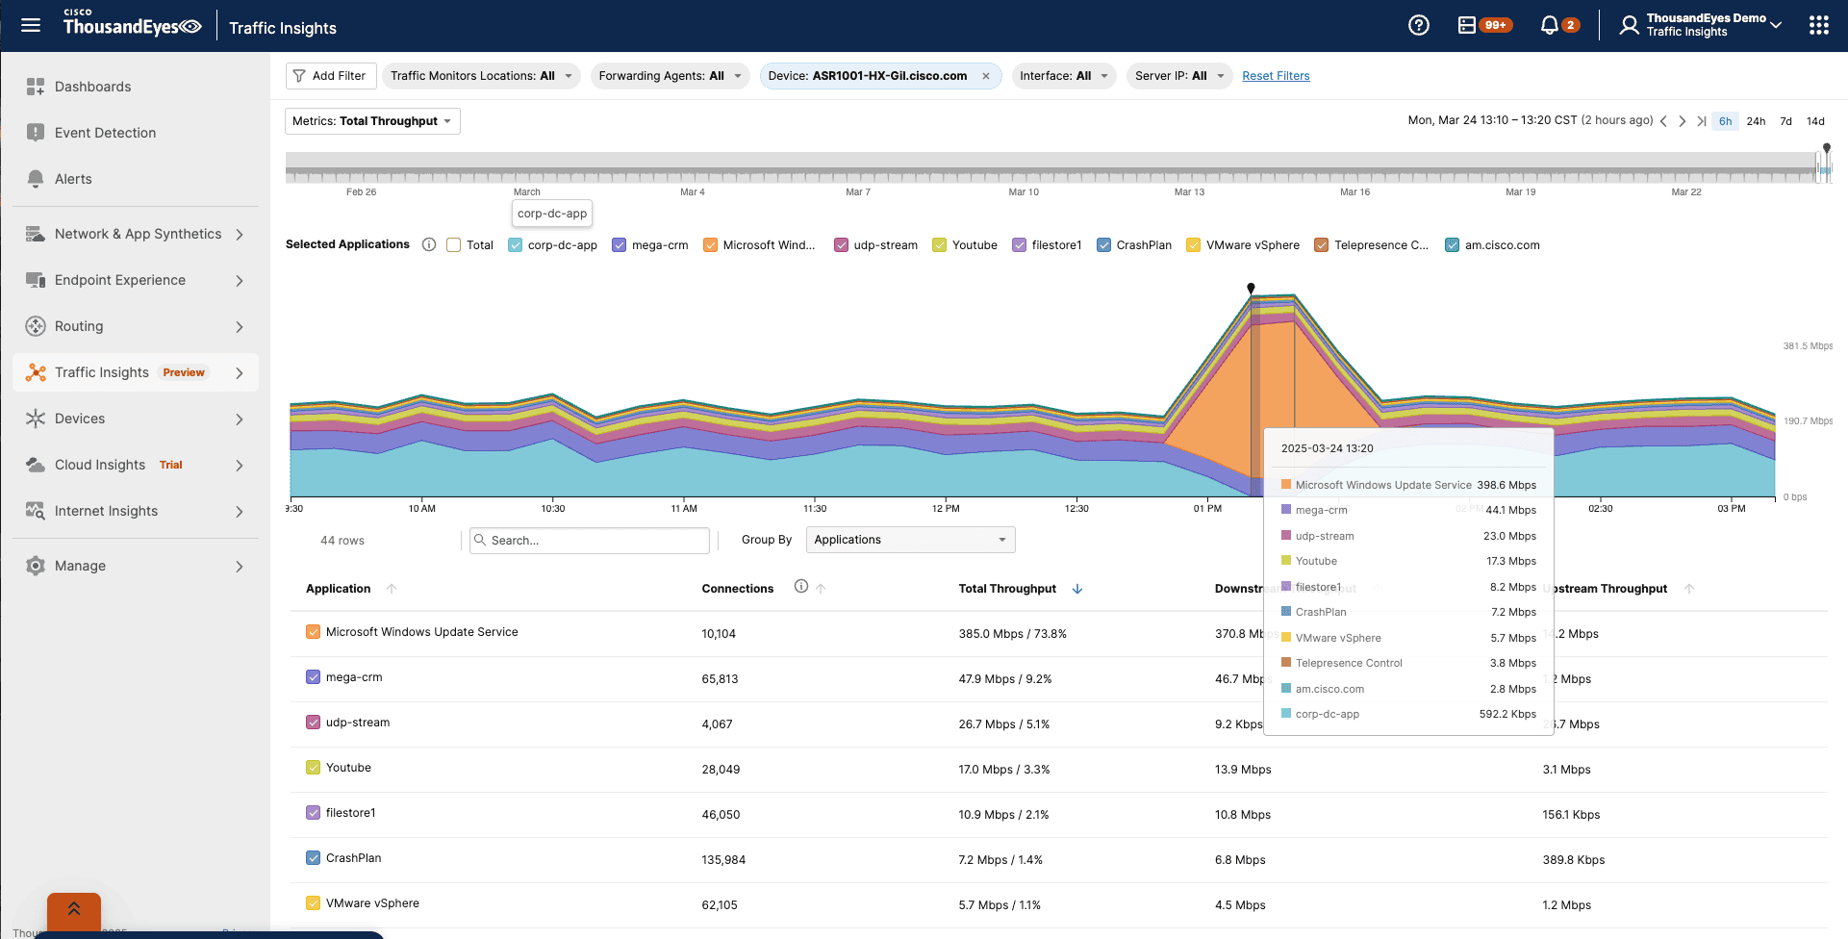Open the Routing section
Viewport: 1848px width, 939px height.
[78, 326]
